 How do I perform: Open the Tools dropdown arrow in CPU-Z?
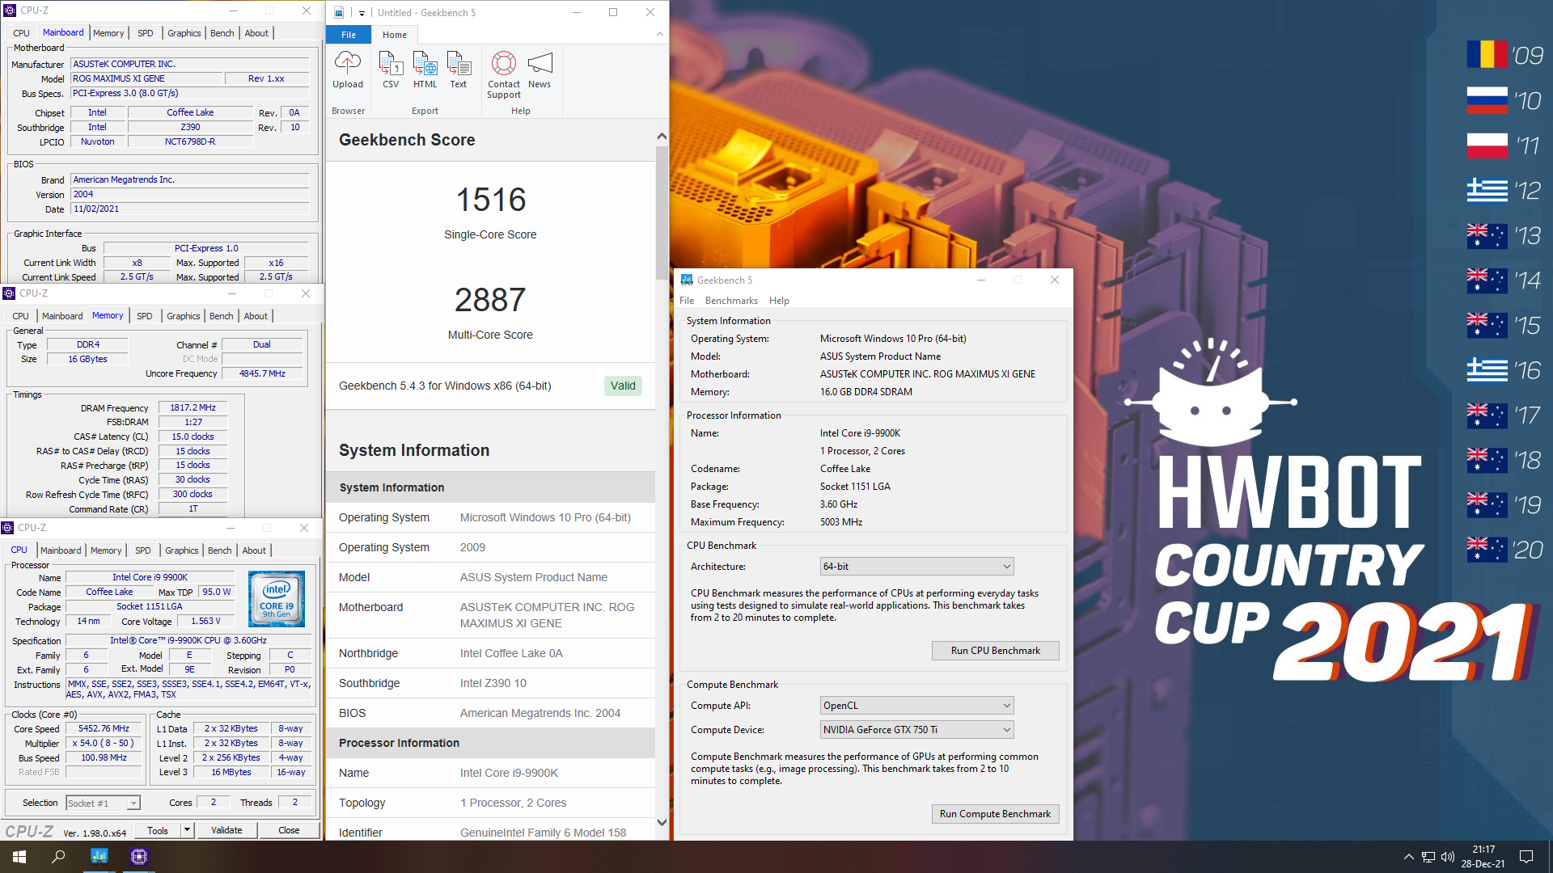(x=187, y=830)
